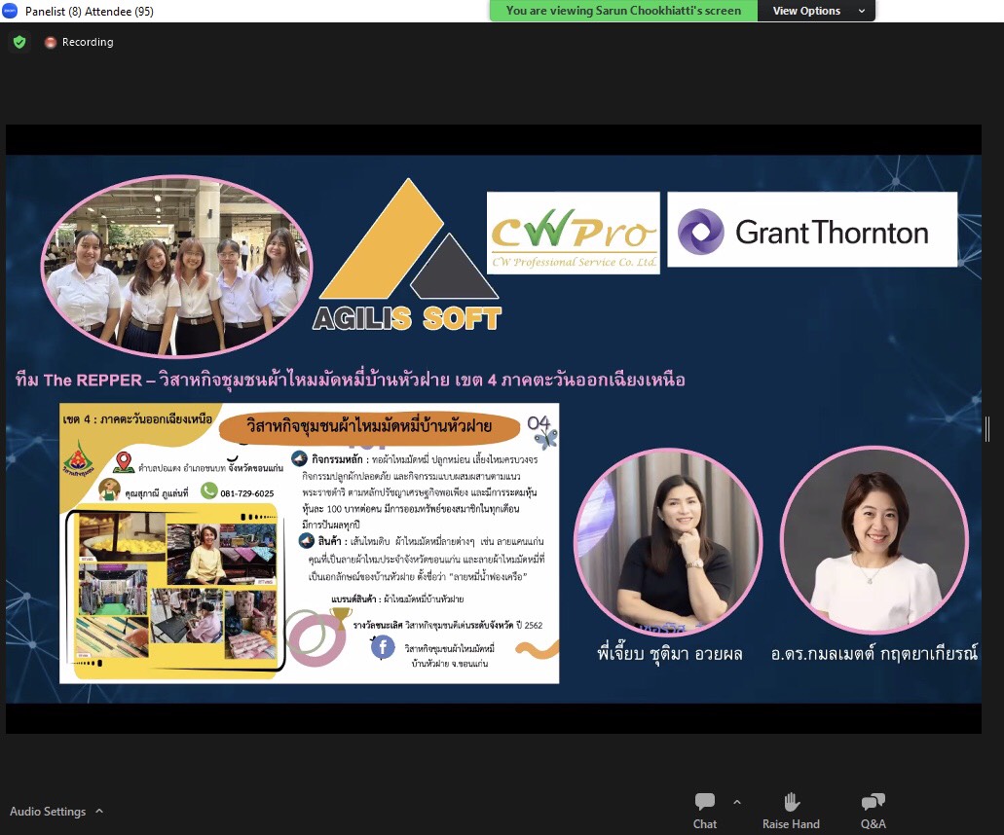Click the Zoom logo in the title bar
Screen dimensions: 1004x835
(x=10, y=11)
